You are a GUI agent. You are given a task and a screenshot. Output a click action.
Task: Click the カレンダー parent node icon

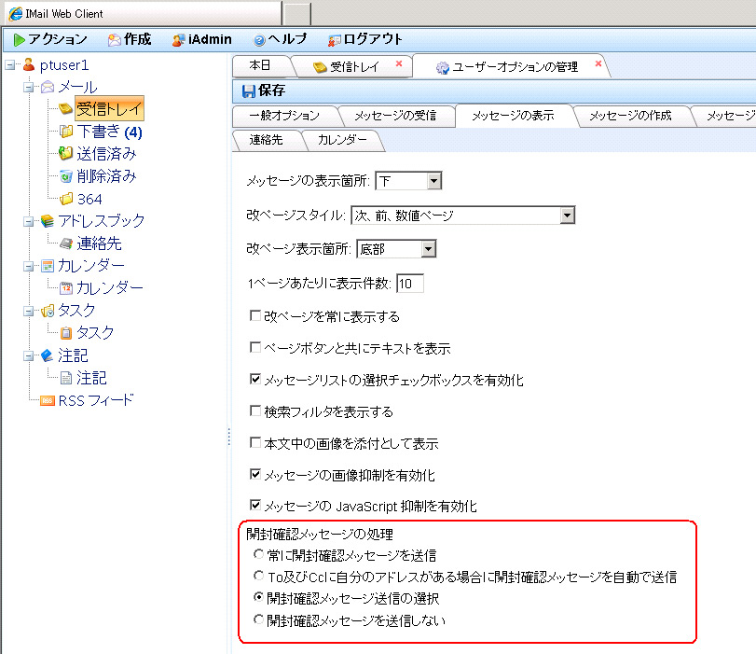(x=48, y=266)
